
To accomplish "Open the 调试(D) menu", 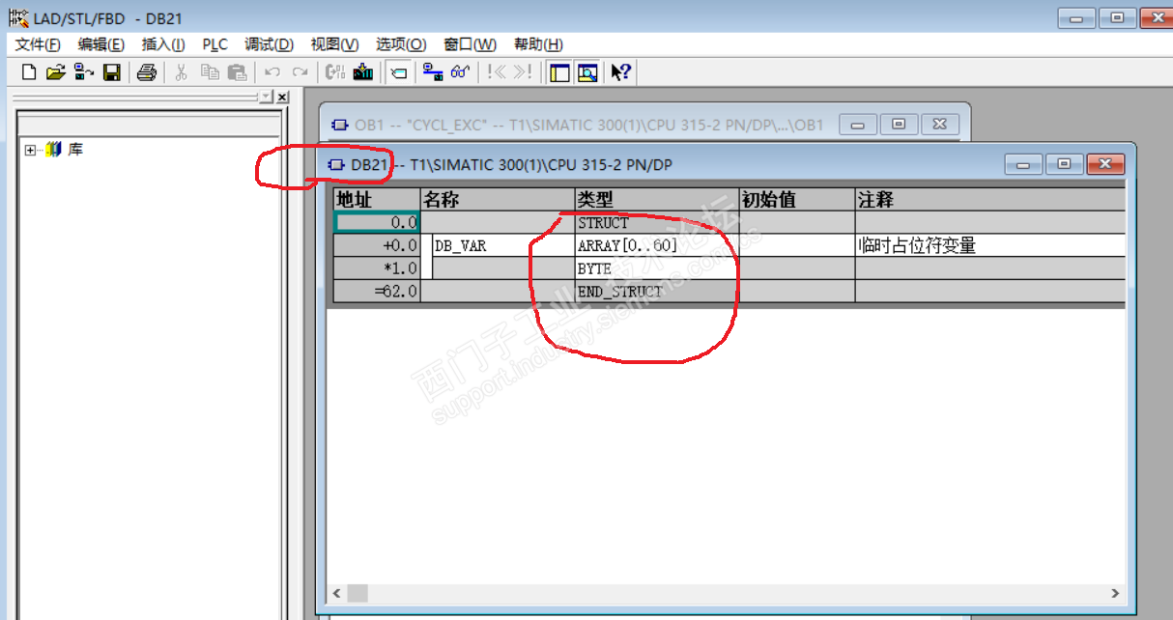I will [269, 44].
